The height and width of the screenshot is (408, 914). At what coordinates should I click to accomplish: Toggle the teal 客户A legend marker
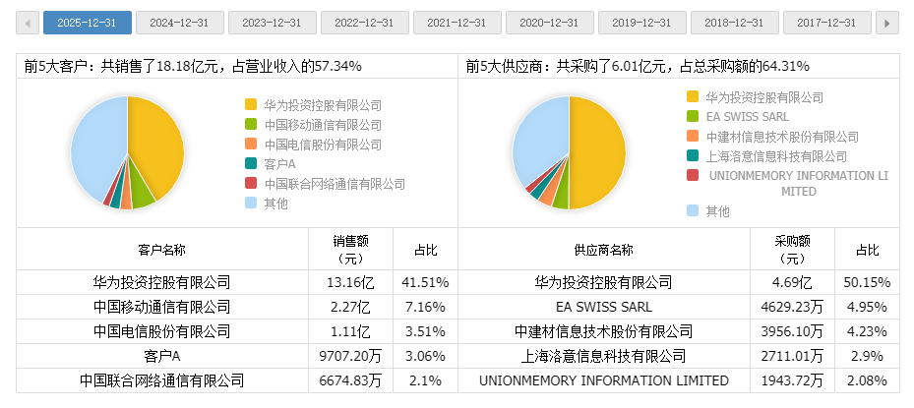(251, 164)
